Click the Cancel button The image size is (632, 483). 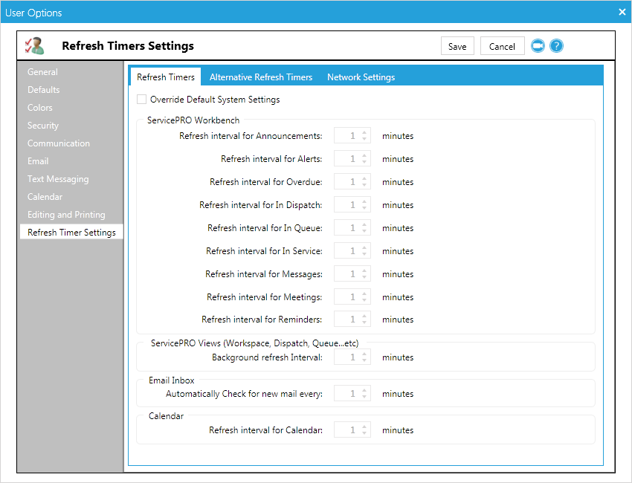[502, 46]
